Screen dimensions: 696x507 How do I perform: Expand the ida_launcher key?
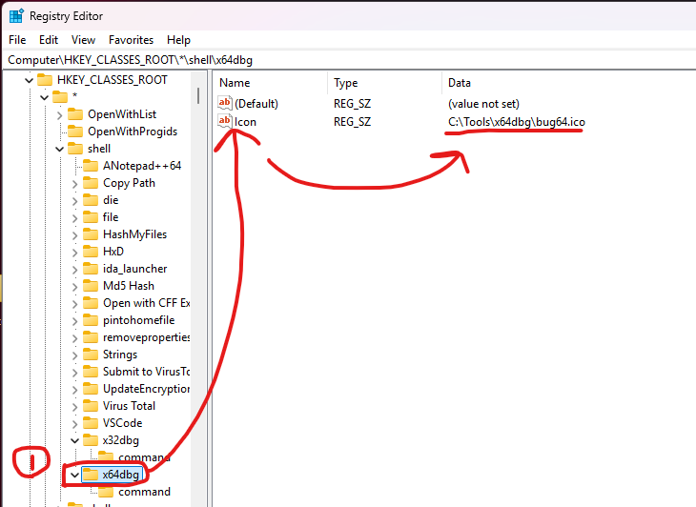click(x=74, y=270)
